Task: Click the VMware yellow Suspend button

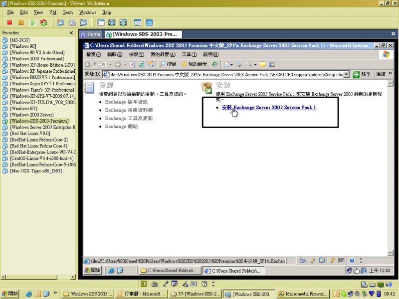Action: coord(21,22)
